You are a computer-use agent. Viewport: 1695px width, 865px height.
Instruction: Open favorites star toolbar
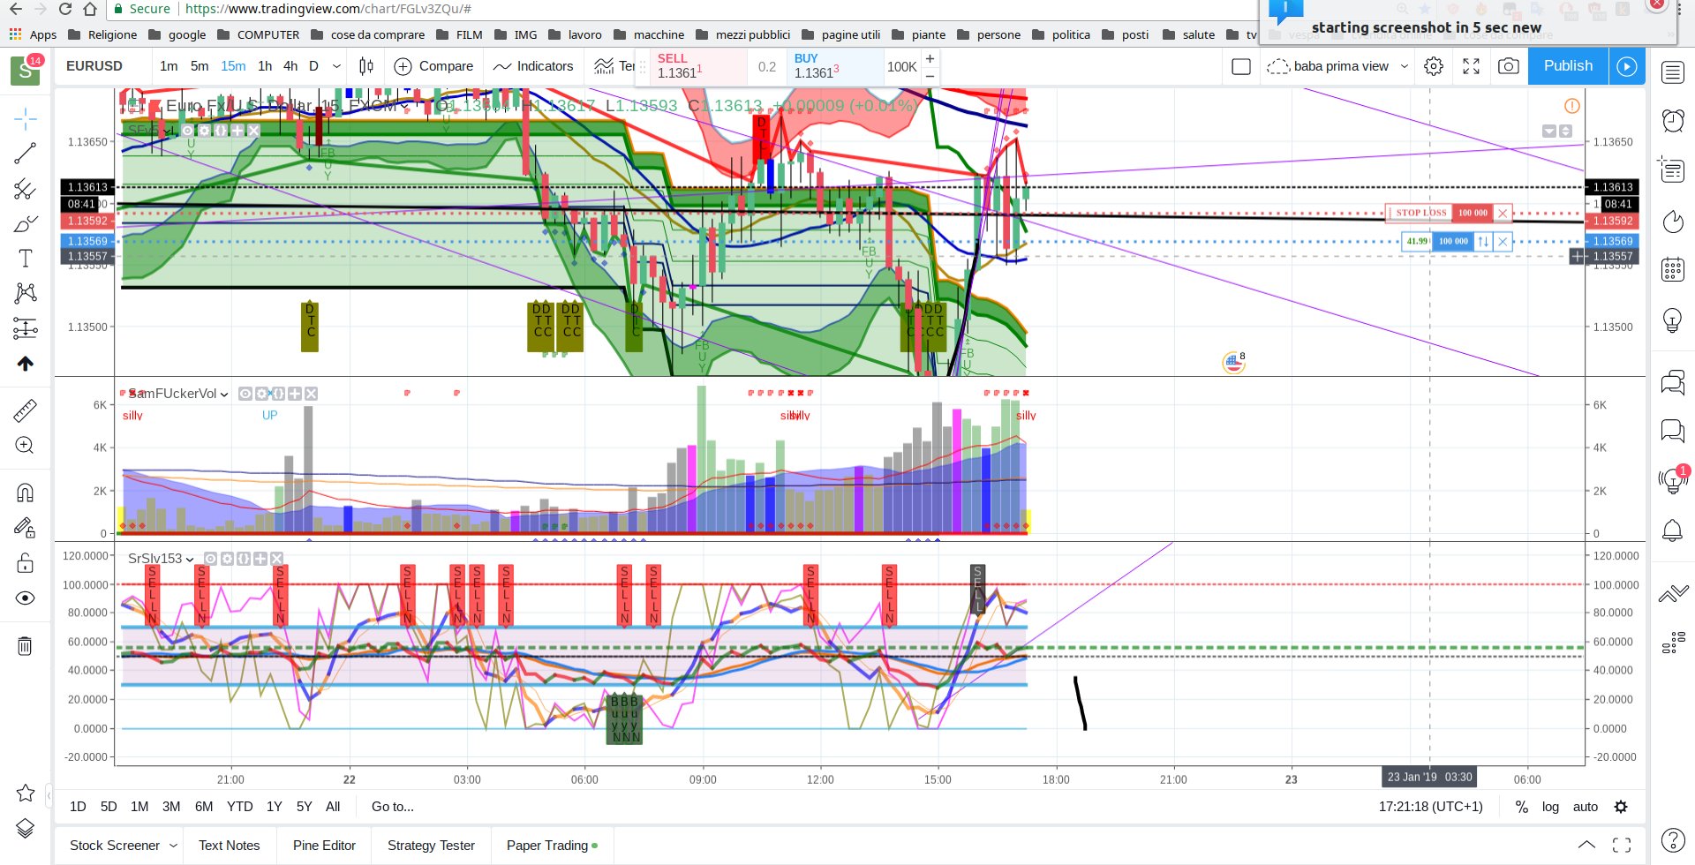point(26,793)
